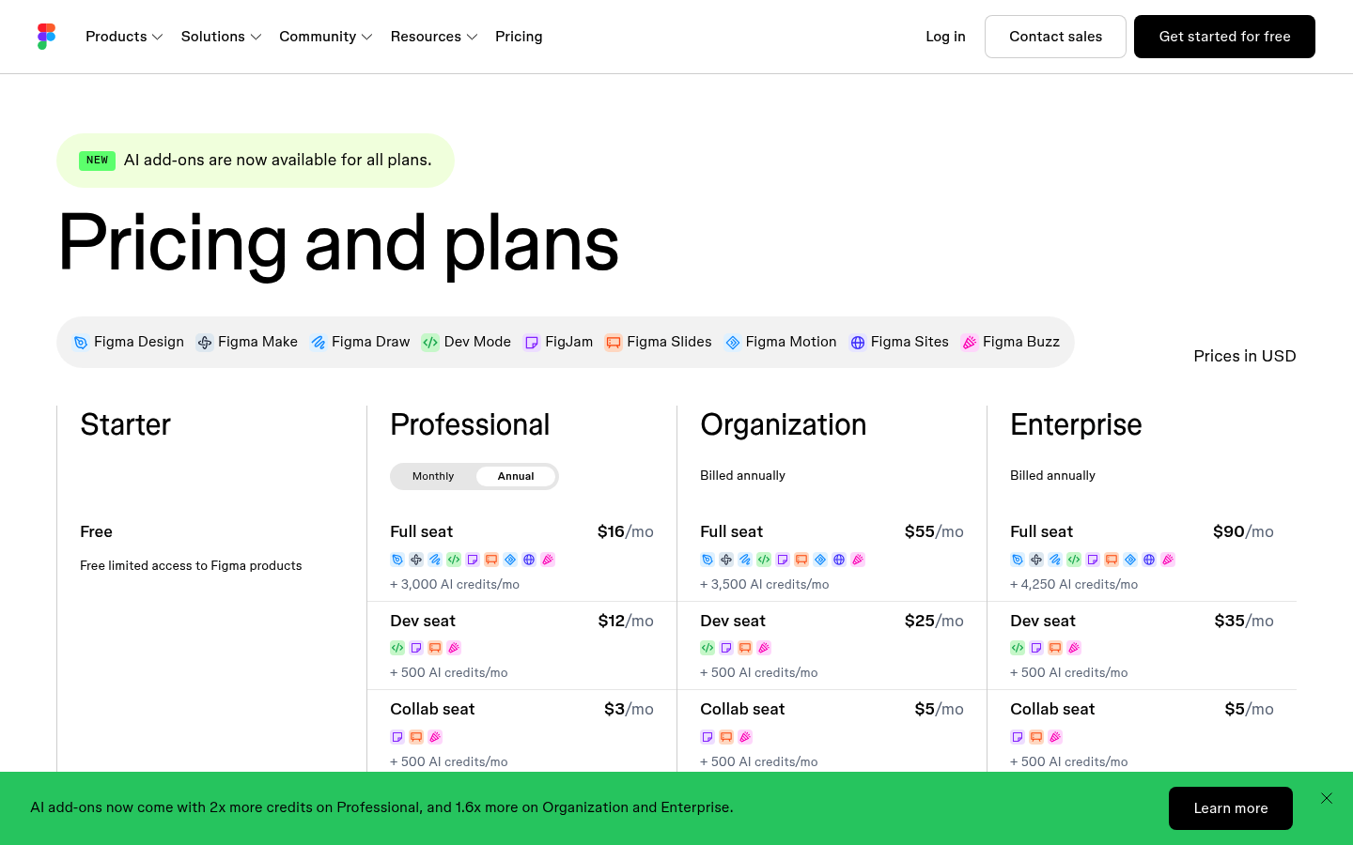
Task: Click '+ 3,000 AI credits/mo' text
Action: tap(455, 584)
